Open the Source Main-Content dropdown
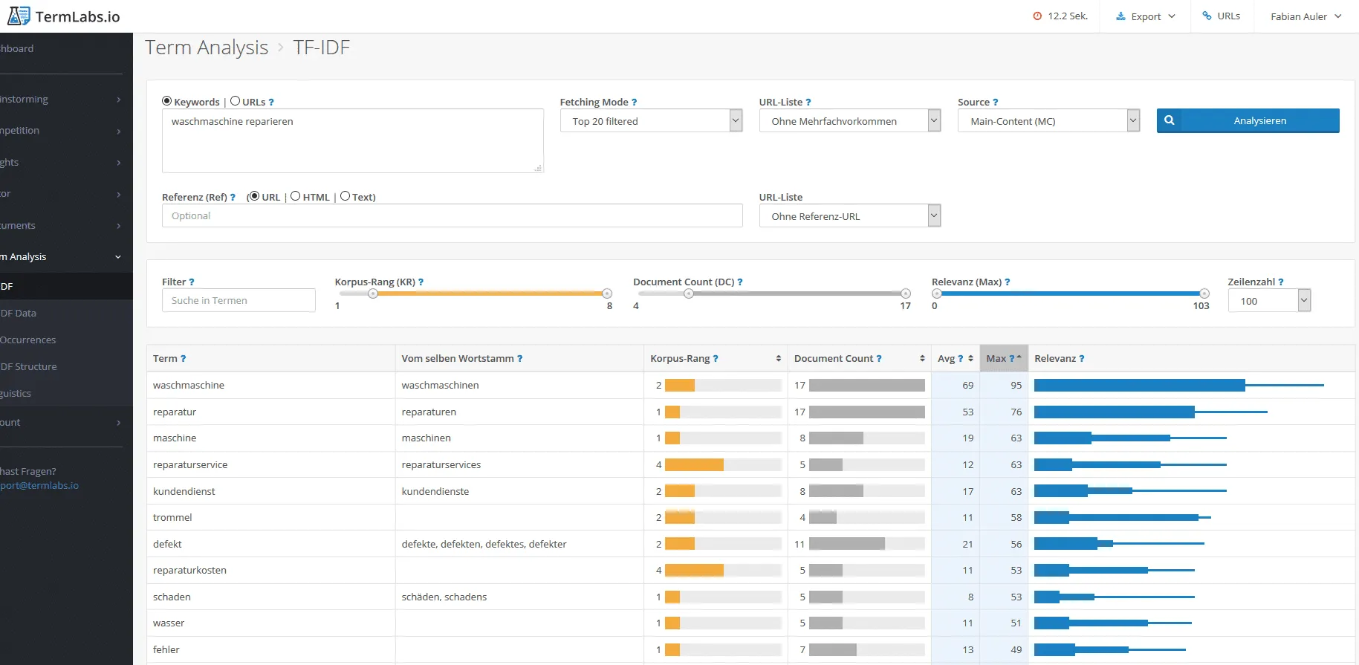Viewport: 1359px width, 665px height. point(1048,121)
